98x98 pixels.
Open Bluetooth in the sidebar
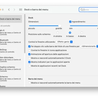tap(11, 42)
